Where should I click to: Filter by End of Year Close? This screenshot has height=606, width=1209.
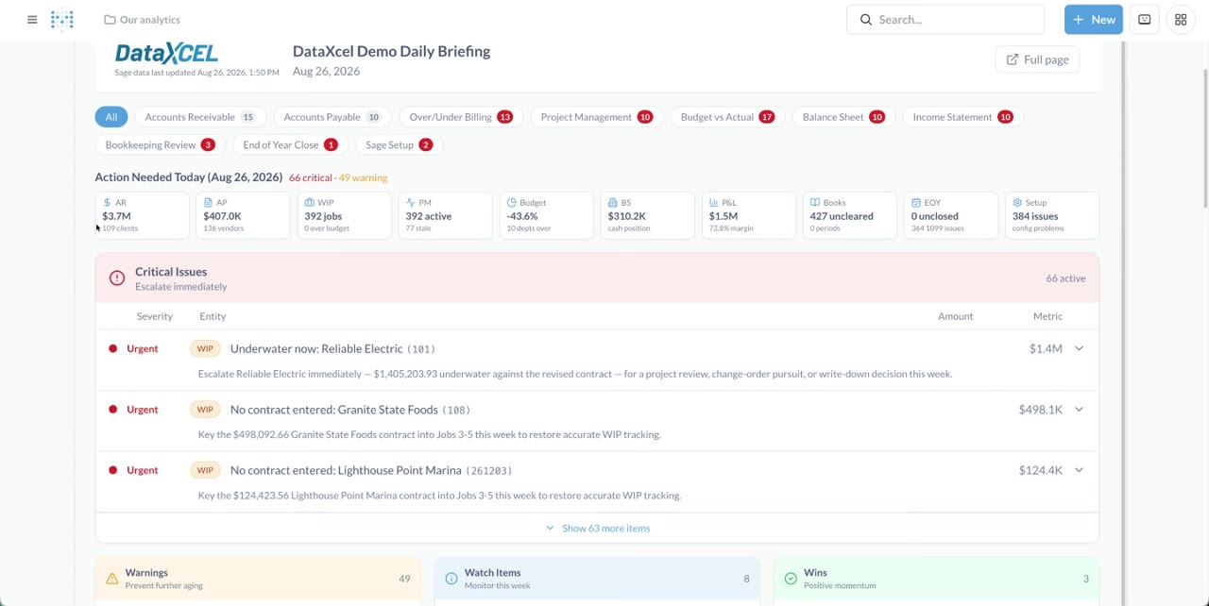coord(290,145)
